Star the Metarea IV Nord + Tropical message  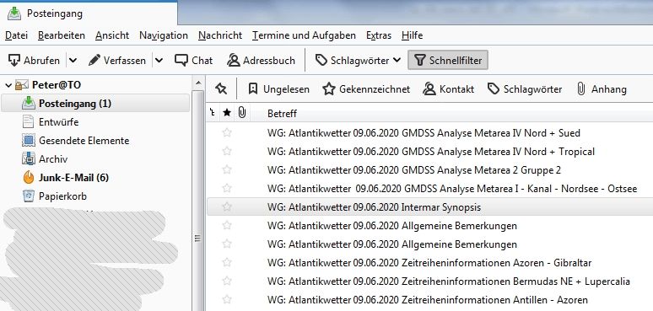tap(227, 151)
